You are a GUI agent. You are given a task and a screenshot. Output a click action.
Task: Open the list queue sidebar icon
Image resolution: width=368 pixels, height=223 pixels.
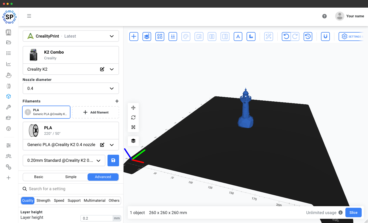(x=9, y=53)
